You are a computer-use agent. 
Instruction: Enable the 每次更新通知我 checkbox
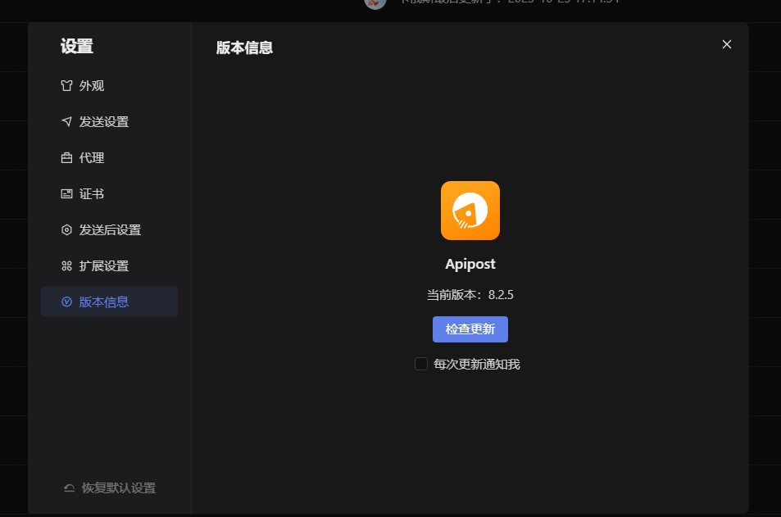(420, 363)
